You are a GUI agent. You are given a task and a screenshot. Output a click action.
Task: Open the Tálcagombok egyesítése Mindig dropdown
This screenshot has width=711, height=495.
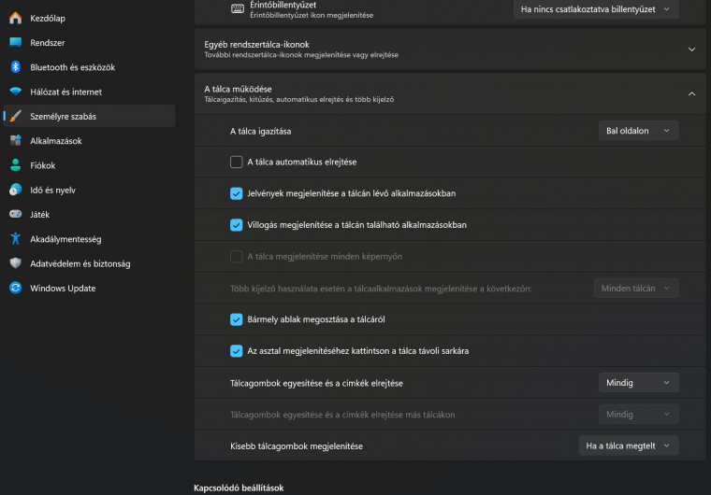tap(638, 383)
